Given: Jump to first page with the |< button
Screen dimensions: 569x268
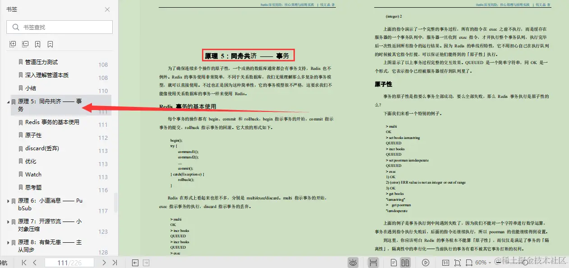Looking at the screenshot, I should [x=24, y=263].
